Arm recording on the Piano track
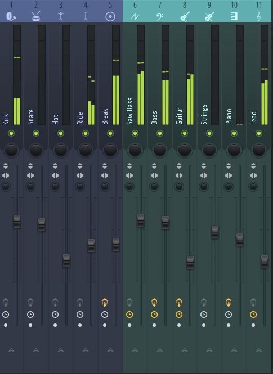 coord(229,303)
